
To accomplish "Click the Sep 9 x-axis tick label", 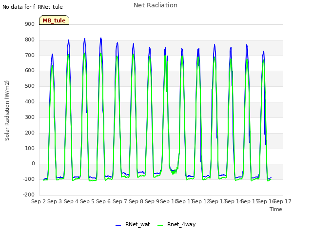I will (152, 201).
